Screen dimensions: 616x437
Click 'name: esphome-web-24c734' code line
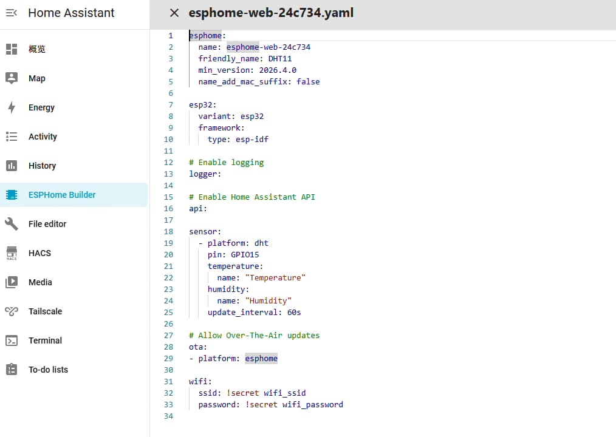click(x=254, y=47)
